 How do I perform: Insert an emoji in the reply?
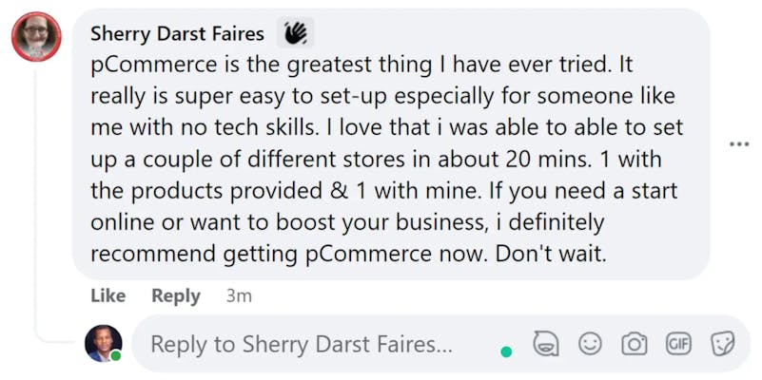click(x=591, y=344)
